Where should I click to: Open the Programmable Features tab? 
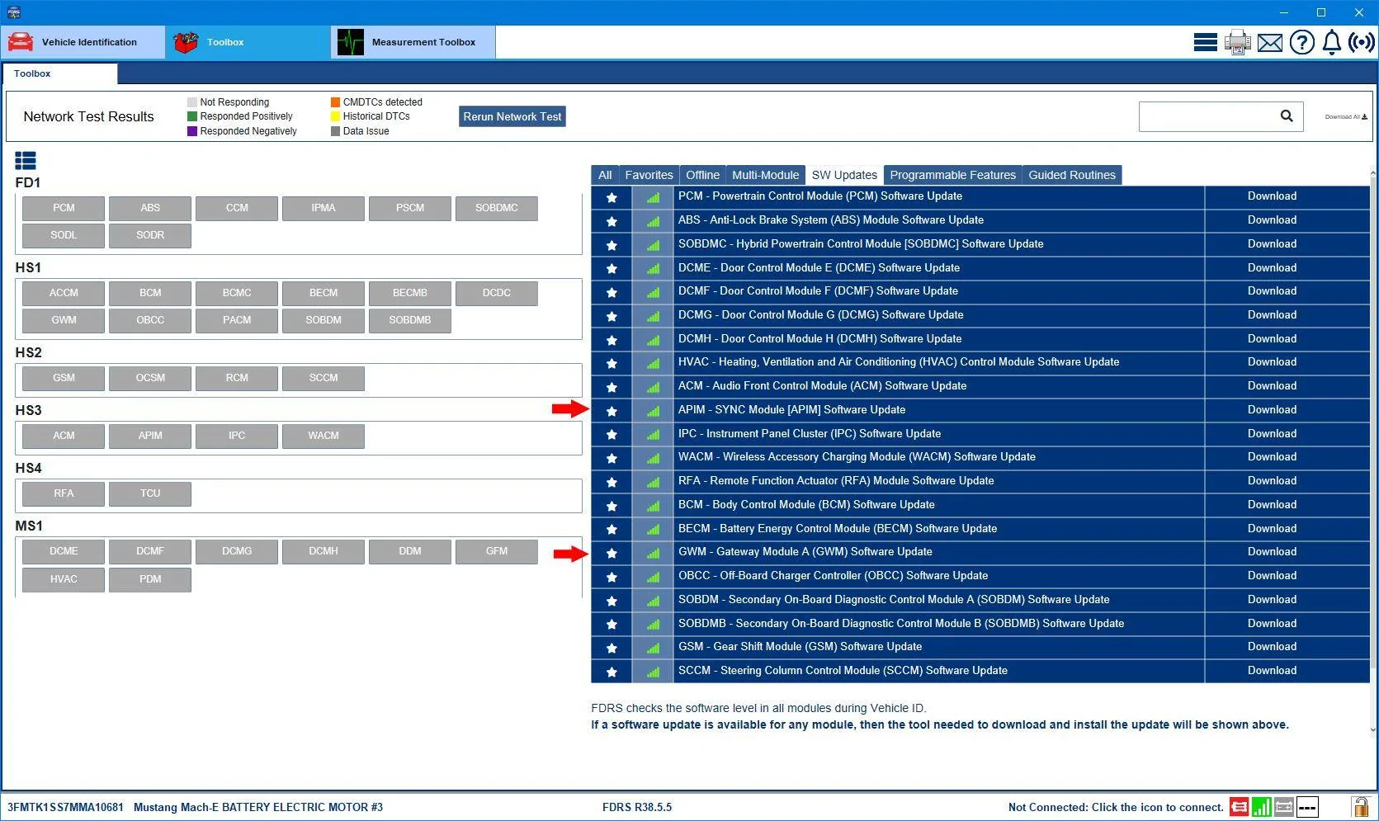tap(952, 175)
